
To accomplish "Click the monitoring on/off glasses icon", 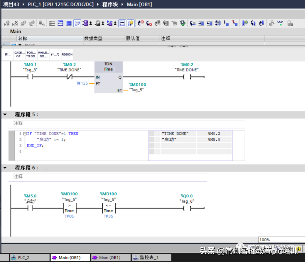I will tap(280, 23).
